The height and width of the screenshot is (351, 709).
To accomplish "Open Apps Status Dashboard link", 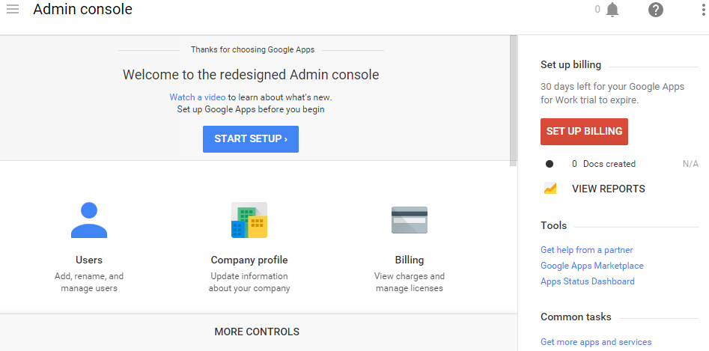I will 588,281.
